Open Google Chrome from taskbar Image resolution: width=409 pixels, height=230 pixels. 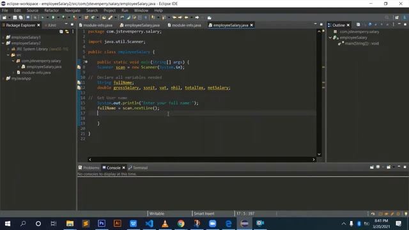(181, 224)
